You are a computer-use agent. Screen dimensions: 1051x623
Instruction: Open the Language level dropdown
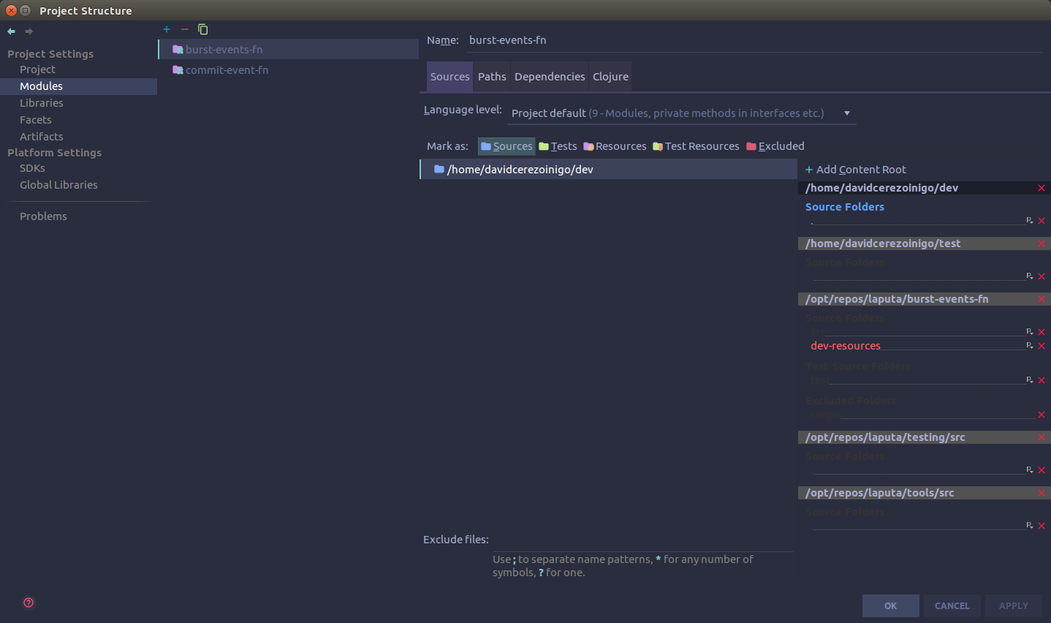(x=846, y=113)
